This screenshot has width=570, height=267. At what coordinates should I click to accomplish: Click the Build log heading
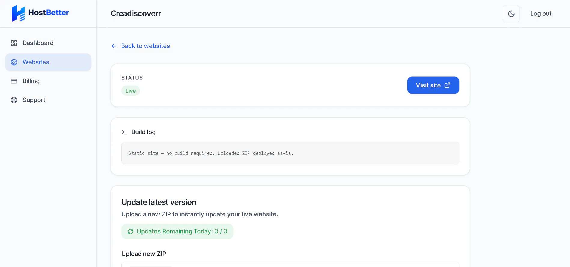(x=143, y=132)
